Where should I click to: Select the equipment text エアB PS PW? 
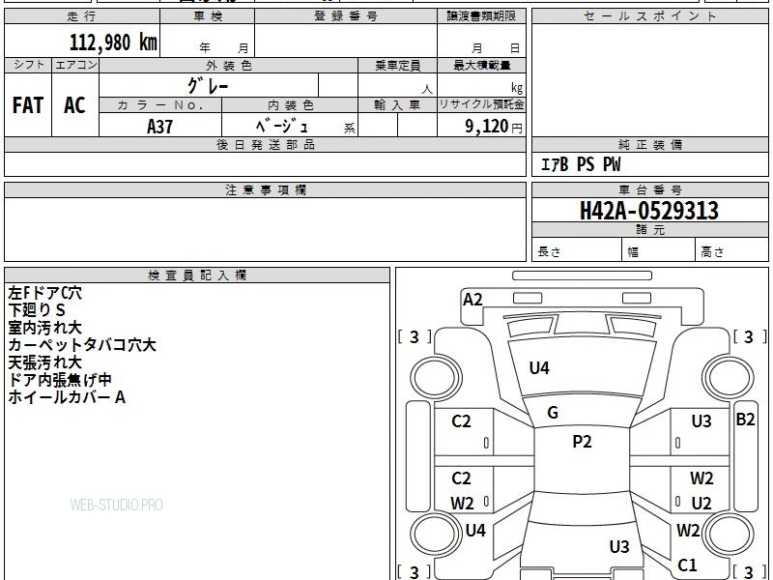(x=581, y=164)
